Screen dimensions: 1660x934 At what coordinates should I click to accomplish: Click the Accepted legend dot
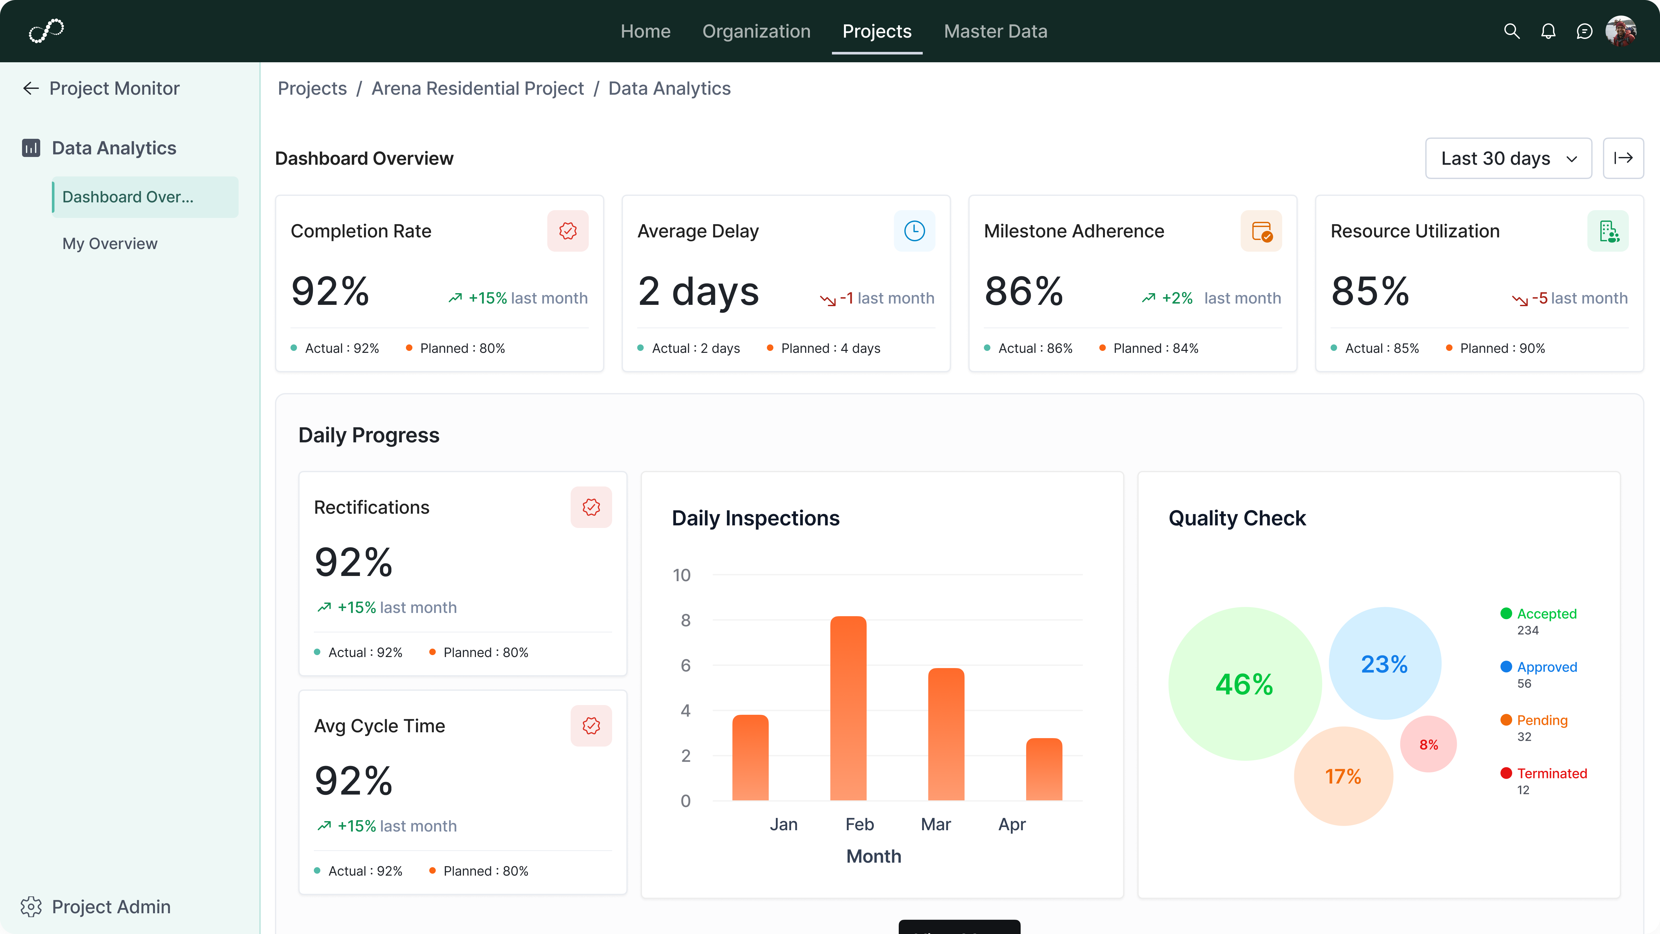pos(1506,613)
